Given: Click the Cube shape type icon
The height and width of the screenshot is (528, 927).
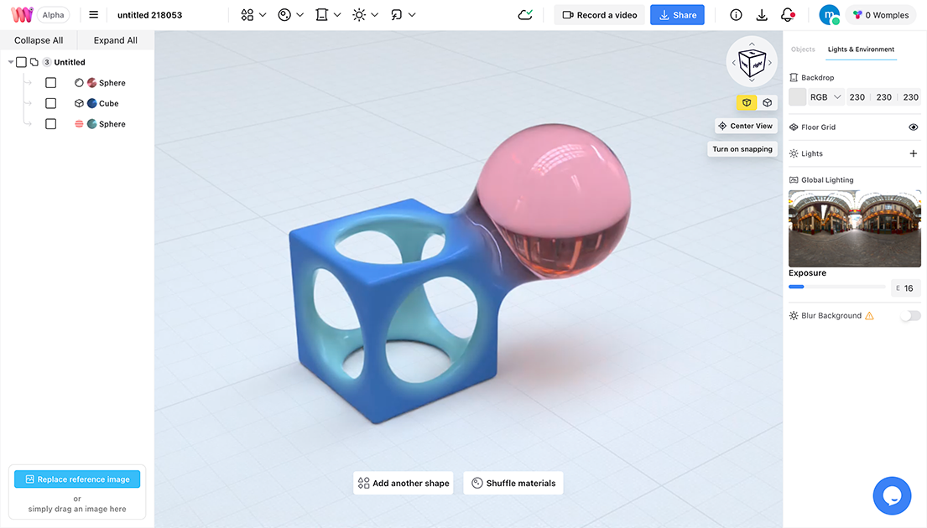Looking at the screenshot, I should coord(79,103).
